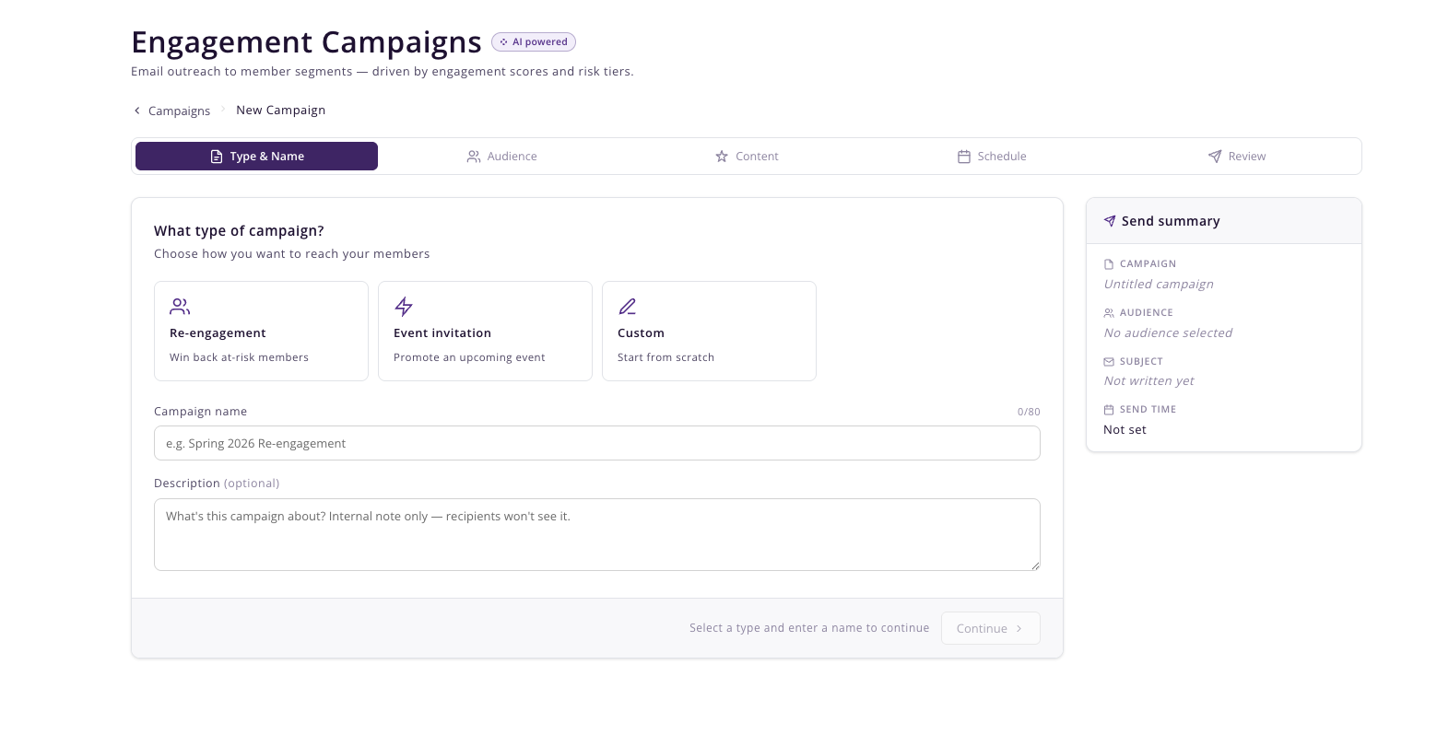Pick the Custom campaign type card

point(709,331)
